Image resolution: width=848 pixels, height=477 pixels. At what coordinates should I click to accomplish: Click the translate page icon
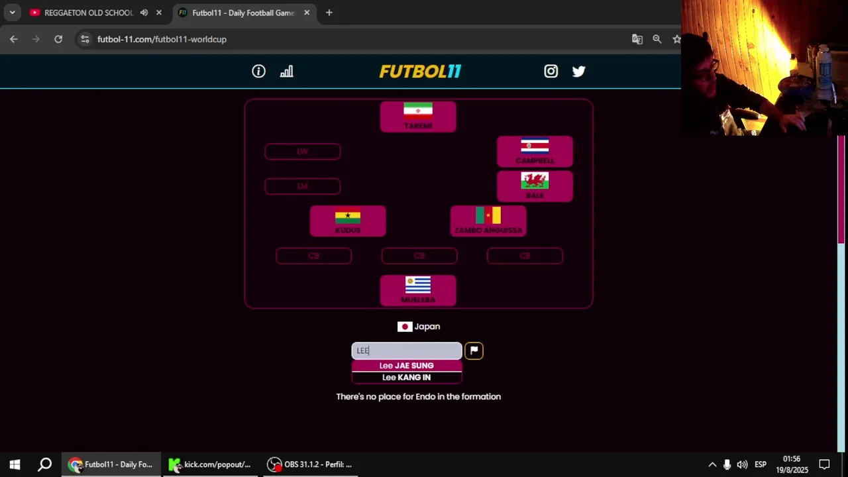[x=637, y=39]
